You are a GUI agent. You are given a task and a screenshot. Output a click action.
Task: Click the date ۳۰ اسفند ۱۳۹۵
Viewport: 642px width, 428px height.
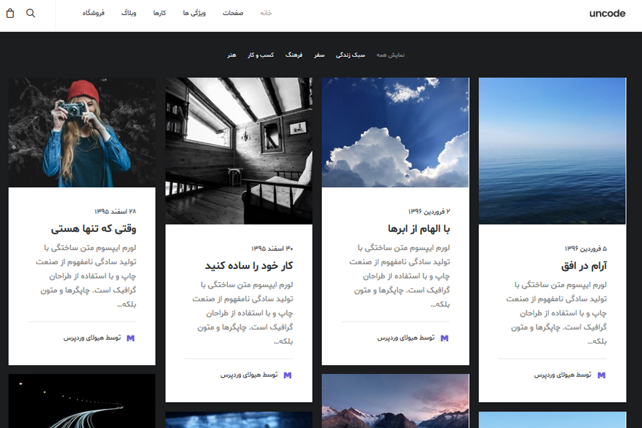click(x=272, y=248)
